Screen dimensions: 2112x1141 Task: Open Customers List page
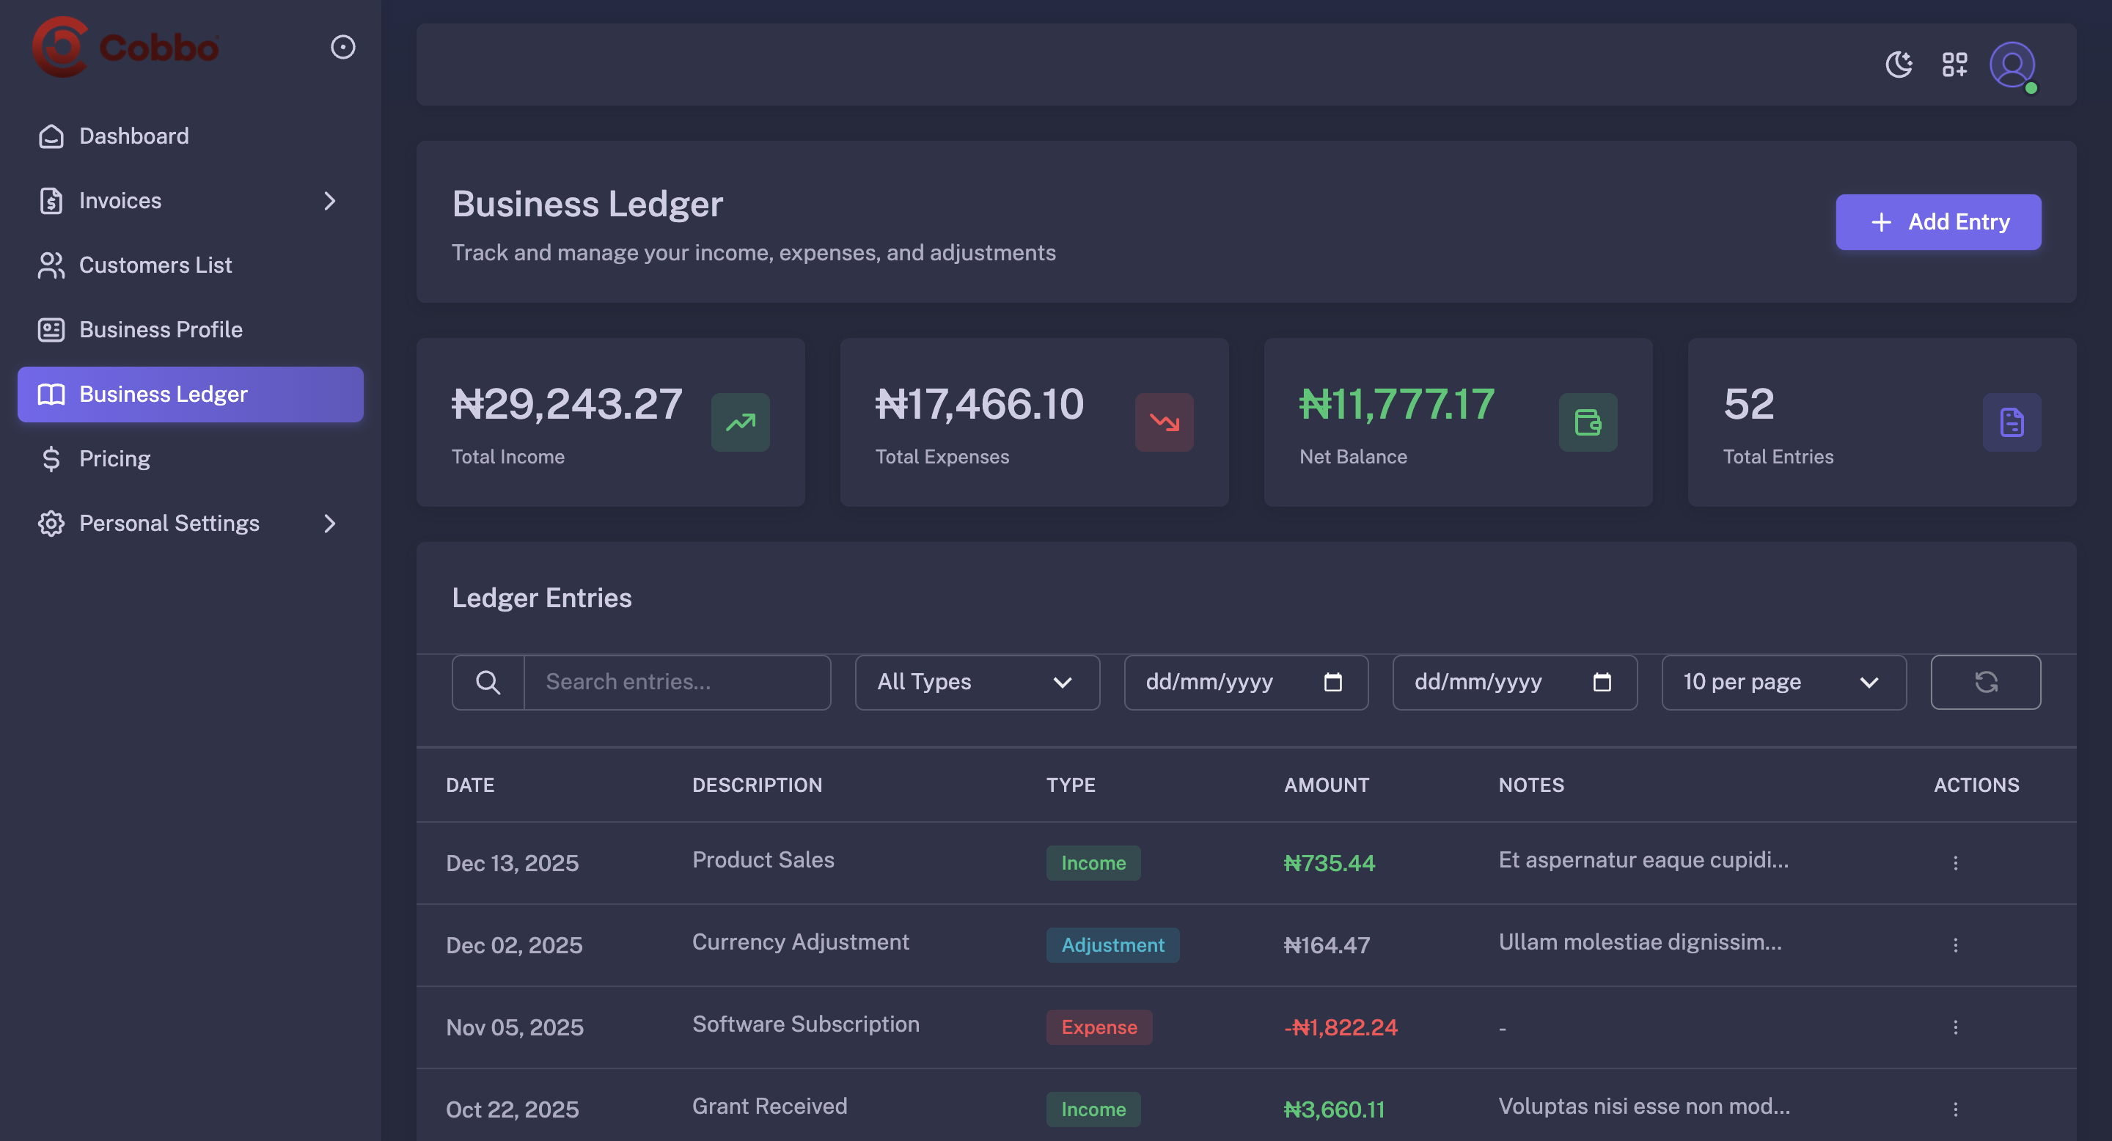(x=155, y=265)
